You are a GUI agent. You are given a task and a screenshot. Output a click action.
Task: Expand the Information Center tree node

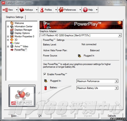(8, 26)
